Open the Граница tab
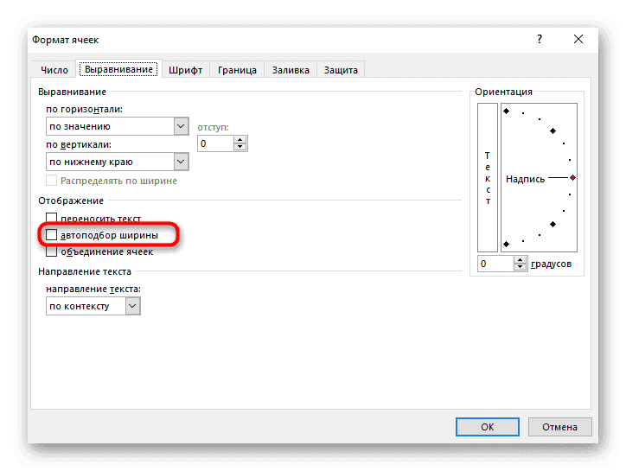The height and width of the screenshot is (471, 626). [x=237, y=70]
